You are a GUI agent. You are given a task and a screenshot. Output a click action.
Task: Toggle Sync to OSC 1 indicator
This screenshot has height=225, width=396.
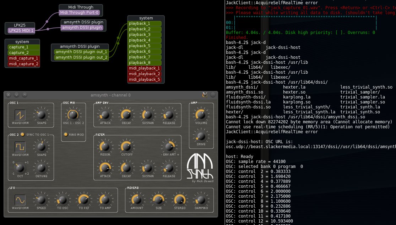(x=23, y=135)
